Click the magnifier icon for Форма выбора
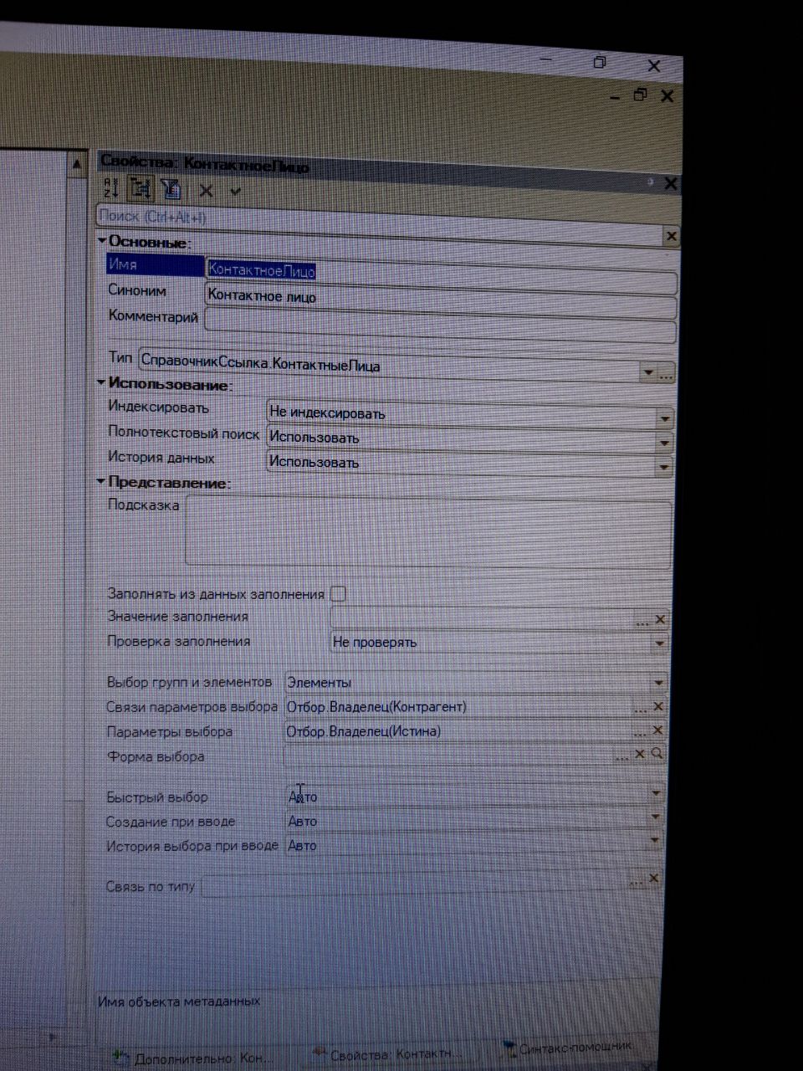Image resolution: width=803 pixels, height=1071 pixels. pyautogui.click(x=657, y=753)
